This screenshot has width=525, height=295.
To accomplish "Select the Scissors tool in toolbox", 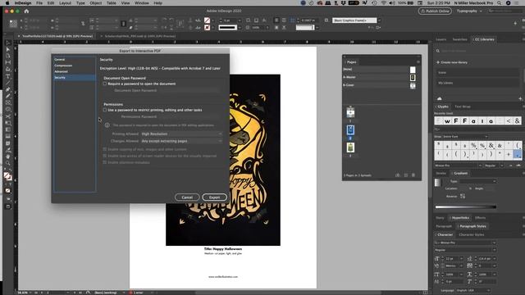I will click(8, 116).
